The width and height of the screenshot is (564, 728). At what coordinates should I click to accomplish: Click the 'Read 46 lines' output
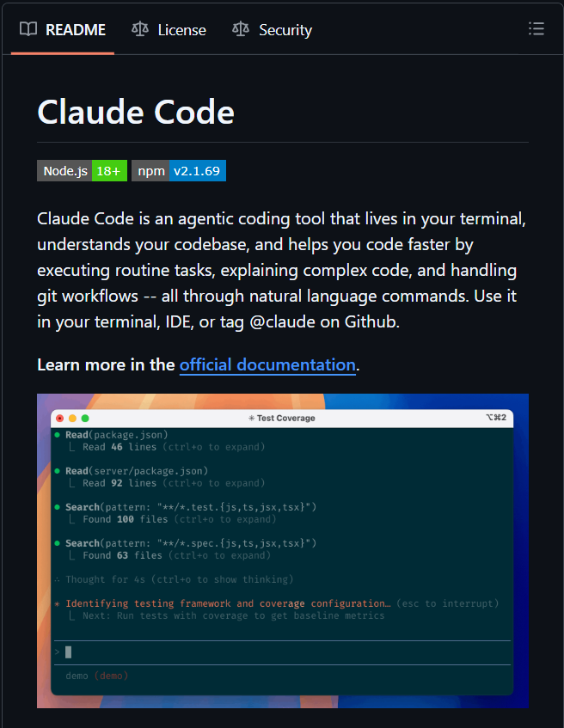[120, 447]
